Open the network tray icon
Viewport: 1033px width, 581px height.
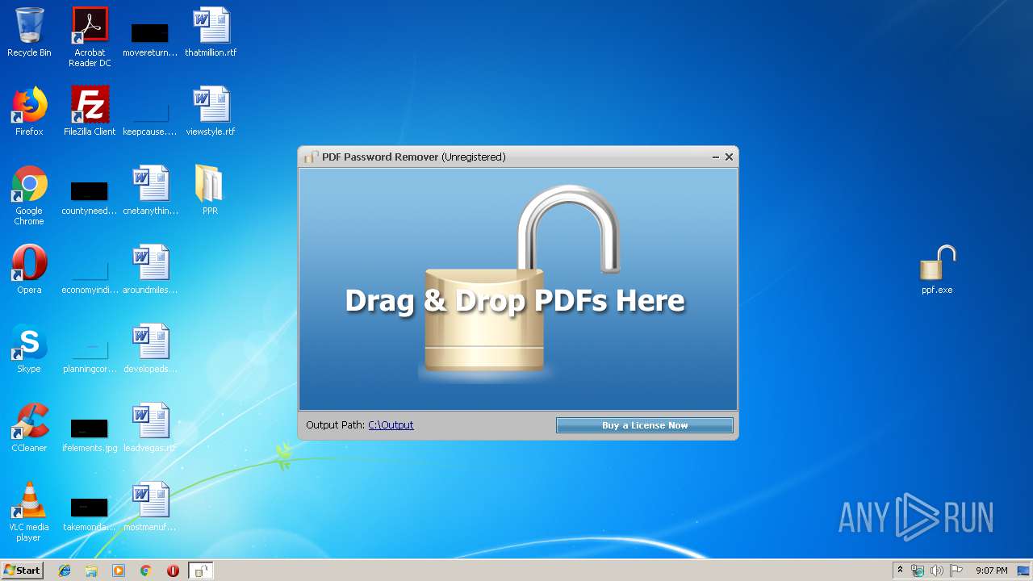tap(918, 571)
